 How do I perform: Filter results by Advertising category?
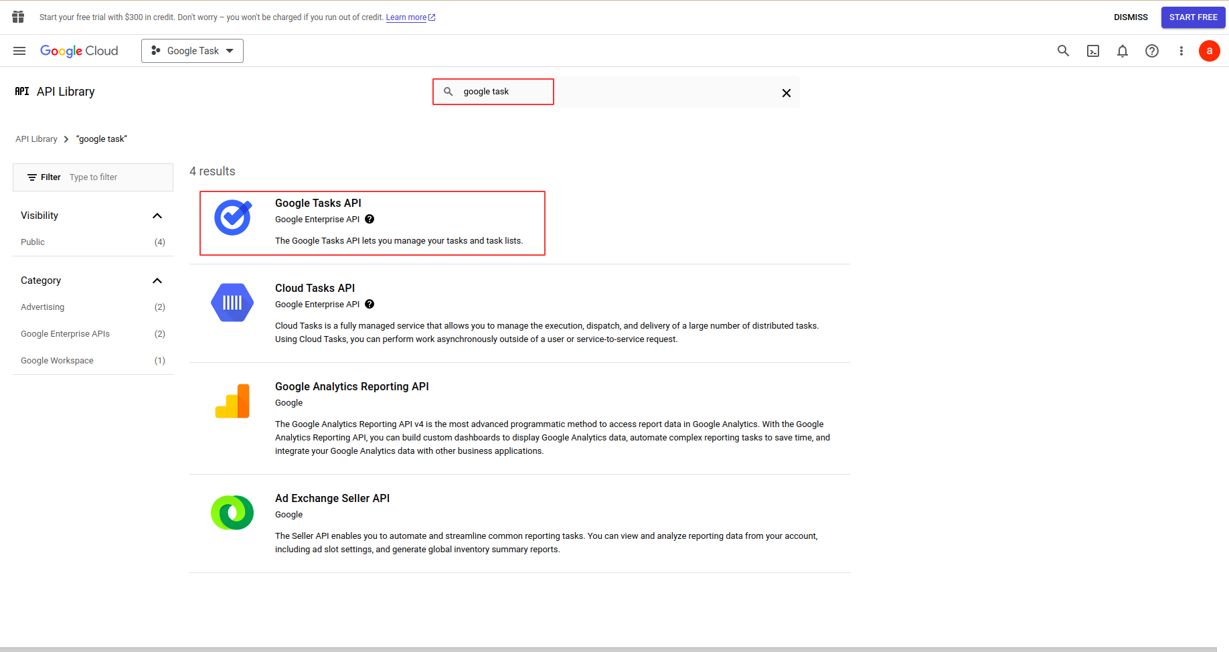click(93, 307)
